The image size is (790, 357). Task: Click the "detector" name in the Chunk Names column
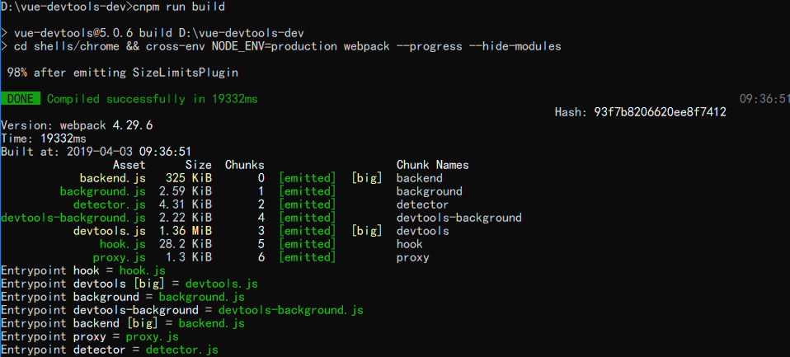point(422,204)
